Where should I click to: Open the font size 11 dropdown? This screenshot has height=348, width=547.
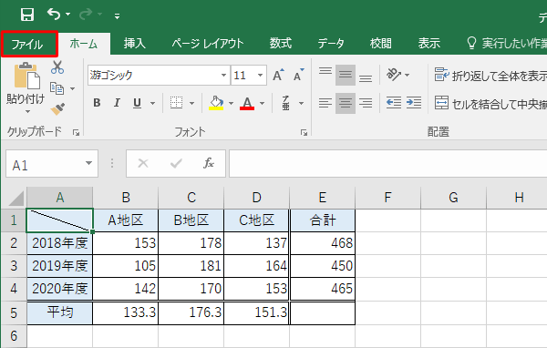(260, 75)
